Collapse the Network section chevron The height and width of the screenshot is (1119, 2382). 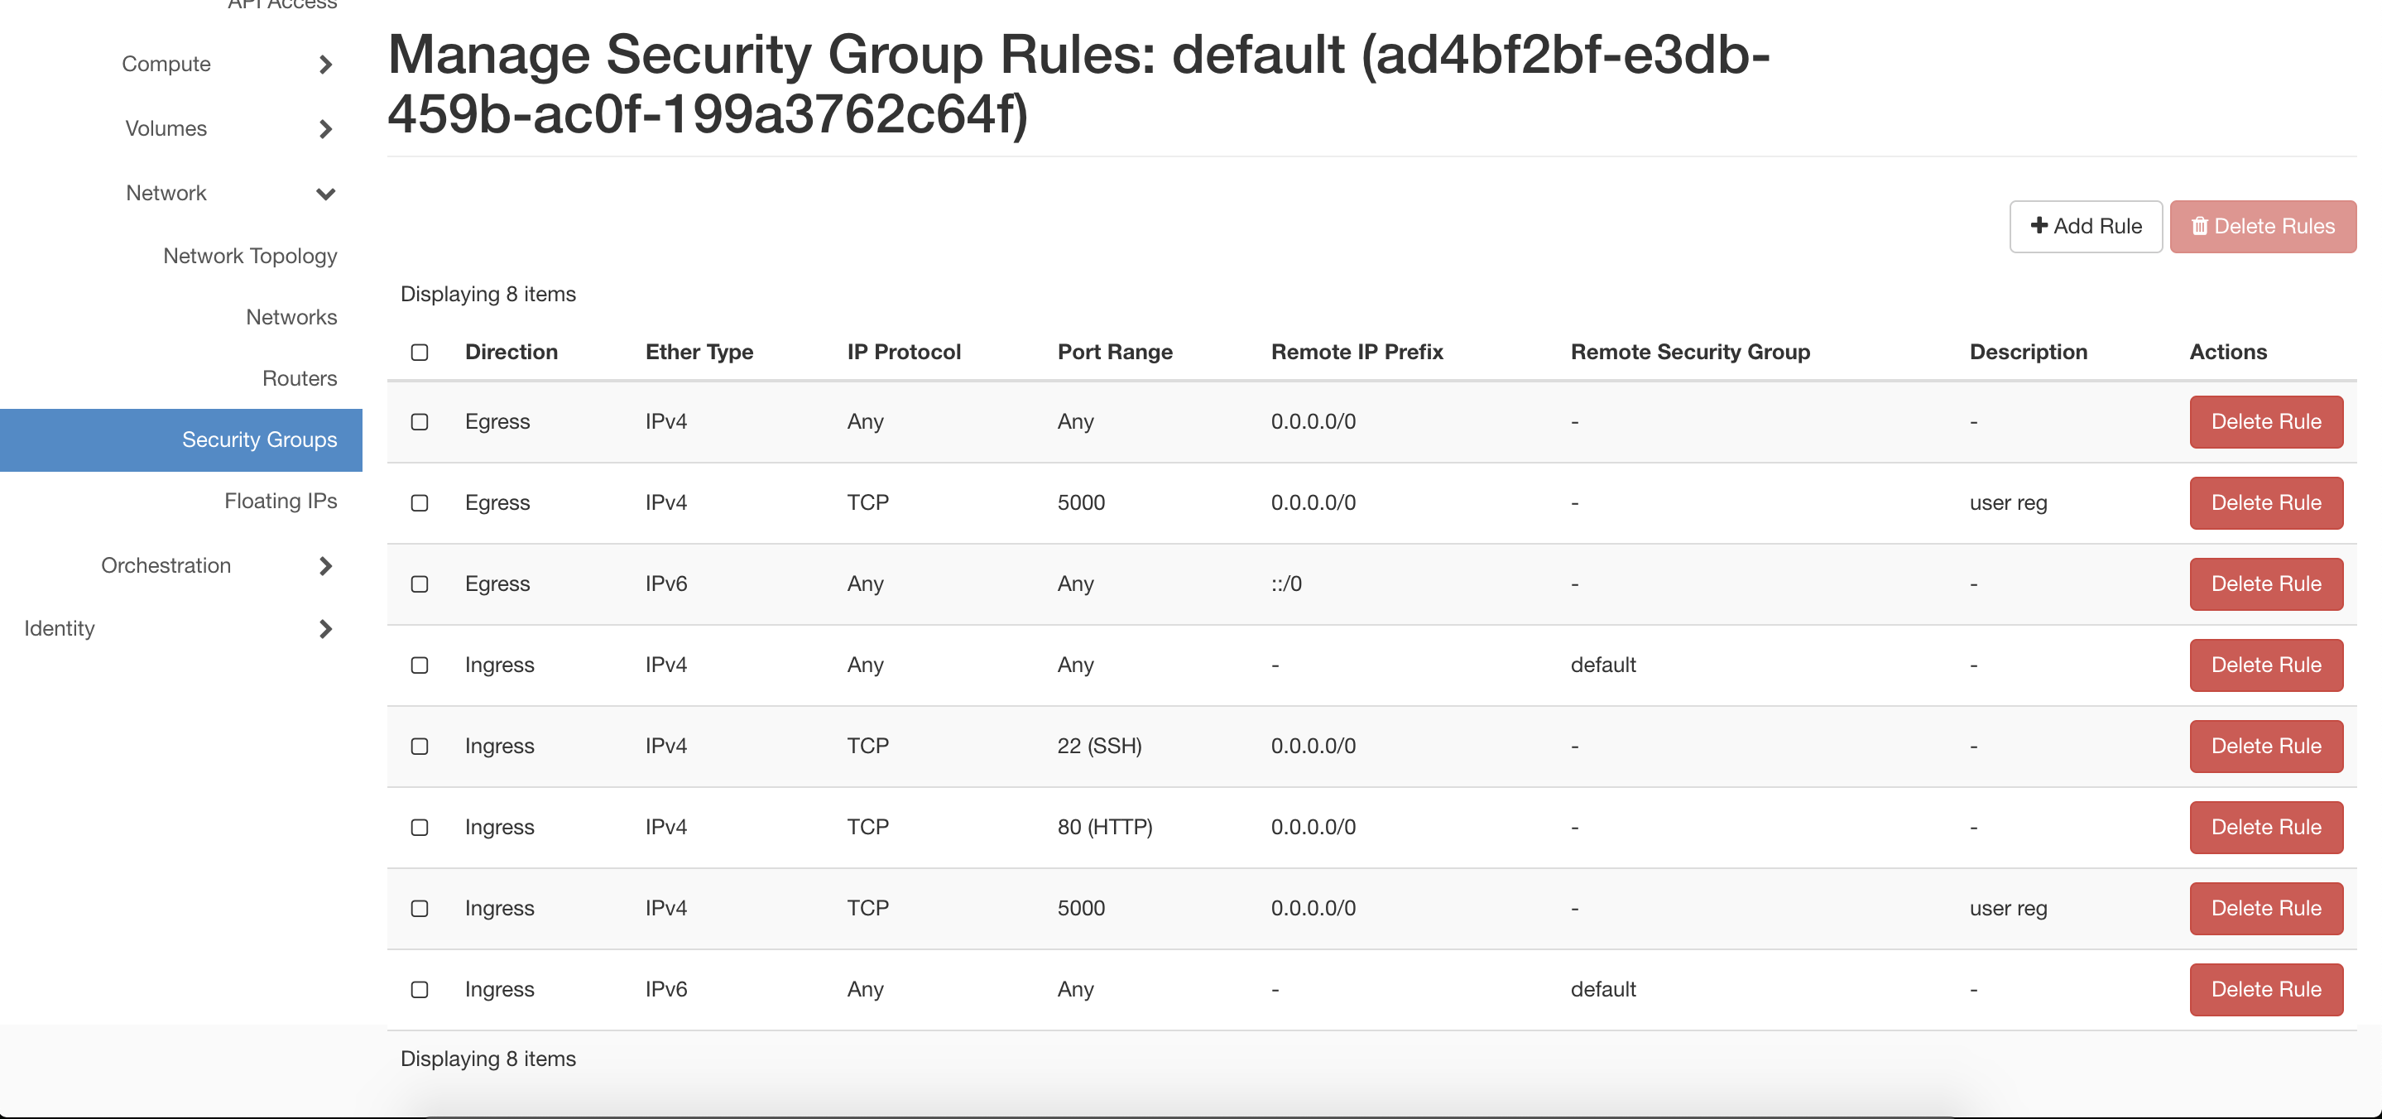(x=324, y=195)
